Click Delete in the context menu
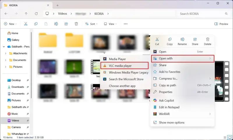This screenshot has height=140, width=233. point(208,42)
